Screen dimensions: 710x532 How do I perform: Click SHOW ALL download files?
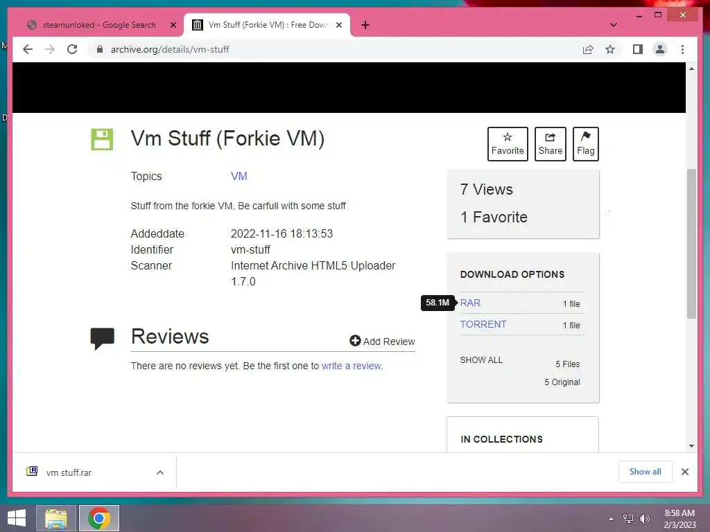tap(481, 360)
